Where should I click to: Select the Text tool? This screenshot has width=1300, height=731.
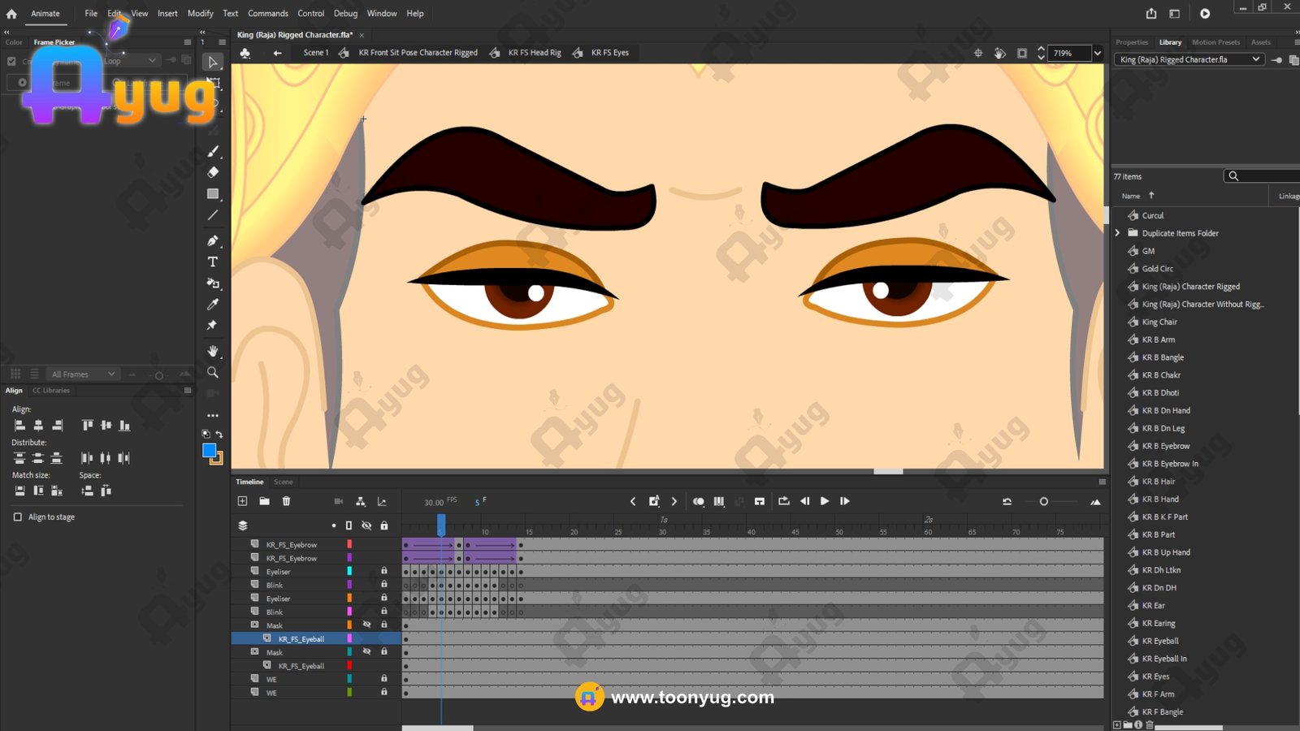[213, 262]
